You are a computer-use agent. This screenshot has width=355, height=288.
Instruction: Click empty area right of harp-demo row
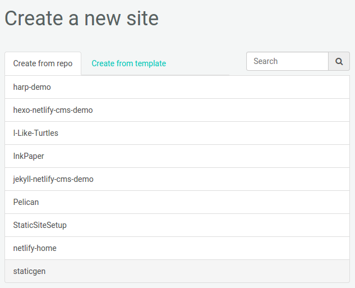[224, 87]
